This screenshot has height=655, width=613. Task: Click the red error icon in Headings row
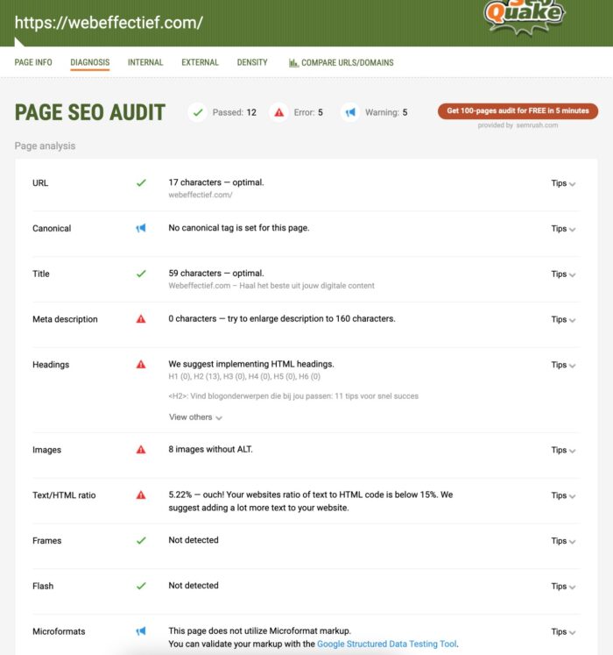[x=141, y=364]
